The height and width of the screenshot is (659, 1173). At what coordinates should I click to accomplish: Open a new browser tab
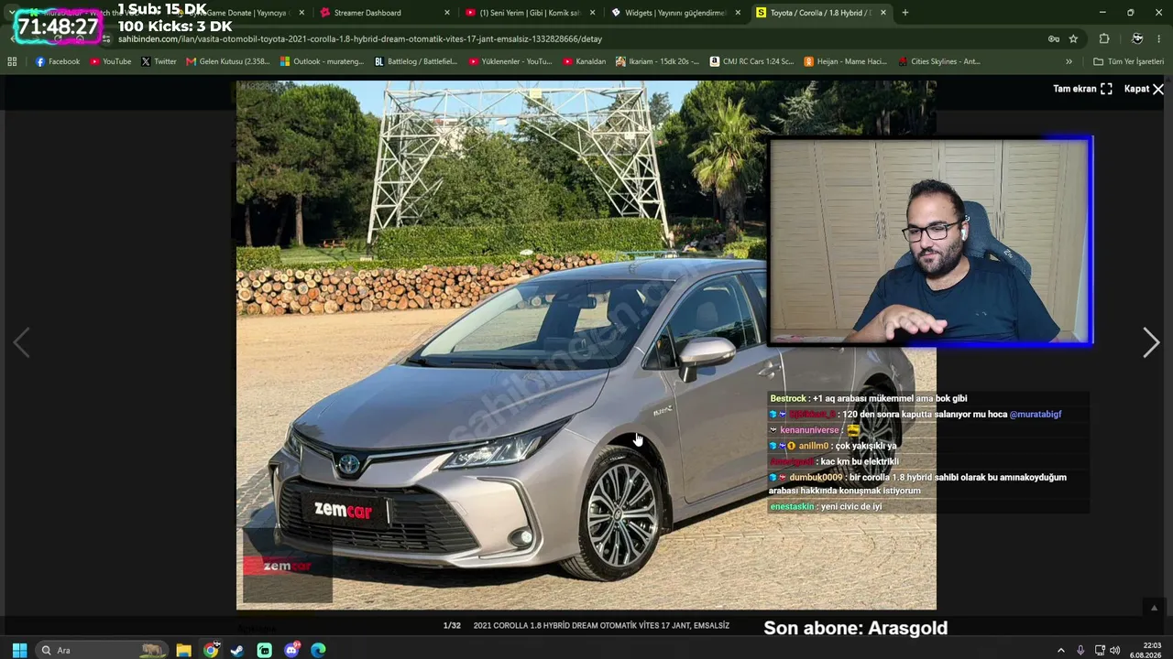(905, 13)
